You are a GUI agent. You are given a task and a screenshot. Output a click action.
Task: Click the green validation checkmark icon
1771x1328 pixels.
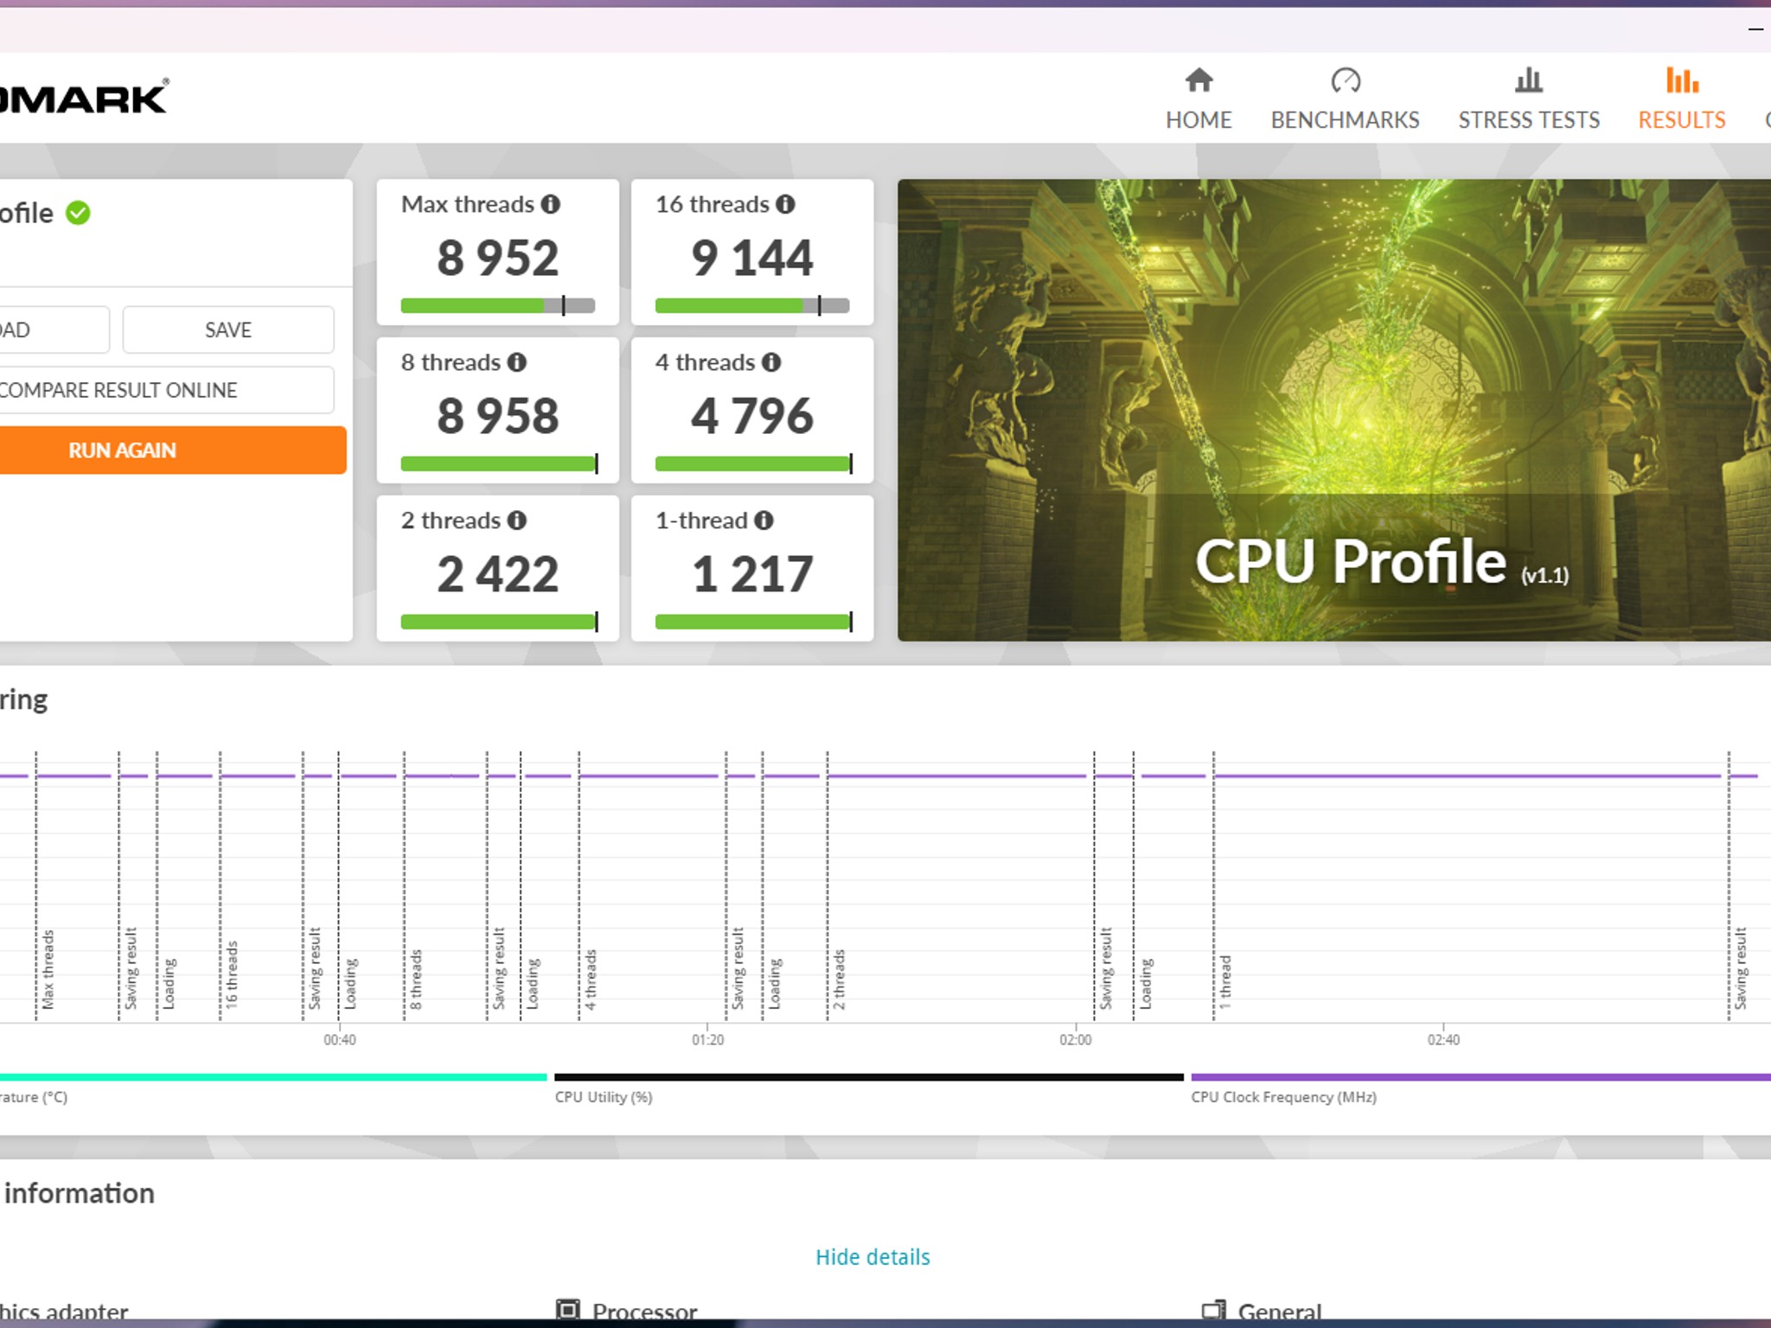tap(78, 213)
